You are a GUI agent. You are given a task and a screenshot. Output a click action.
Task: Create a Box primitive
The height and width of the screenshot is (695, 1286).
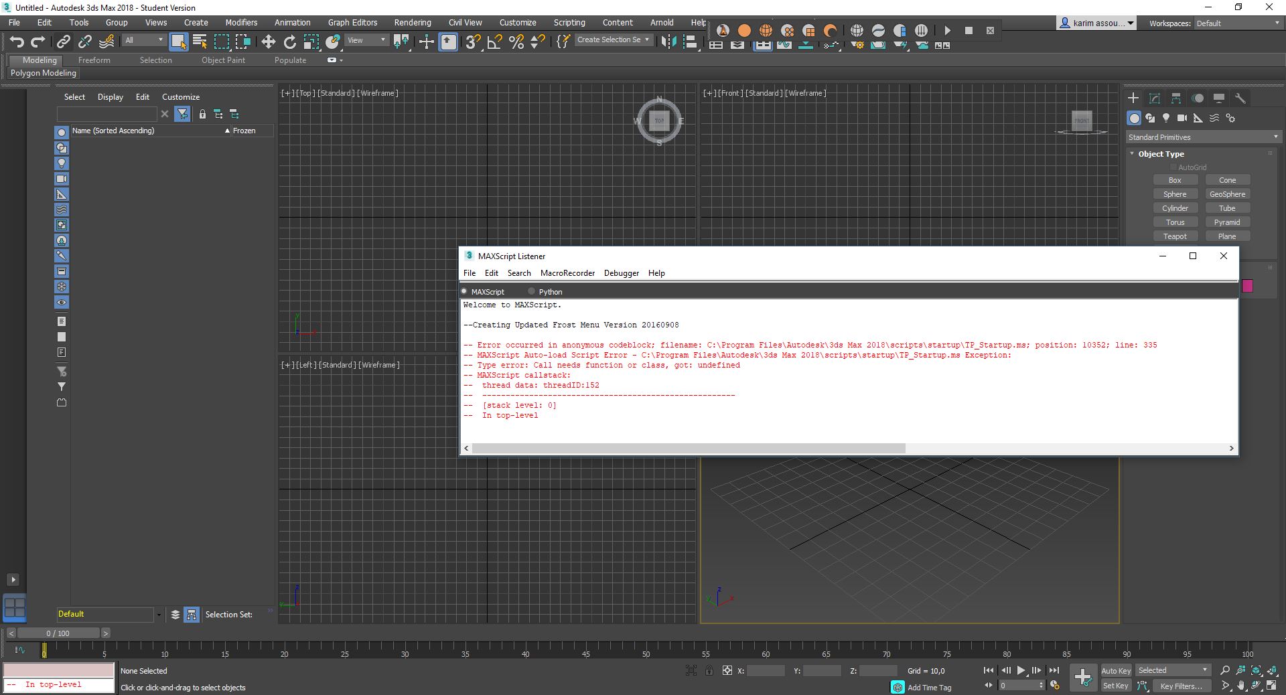(1175, 180)
